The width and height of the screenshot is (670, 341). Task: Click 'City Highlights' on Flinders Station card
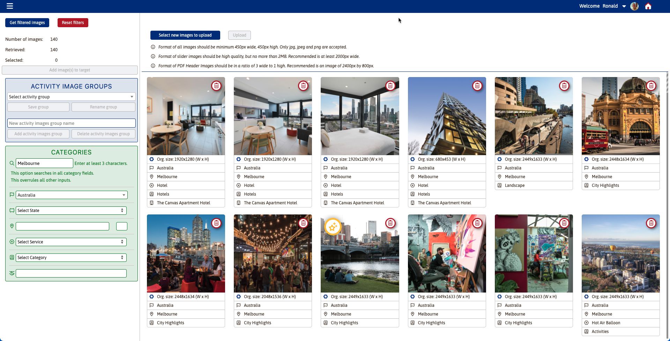pyautogui.click(x=605, y=185)
